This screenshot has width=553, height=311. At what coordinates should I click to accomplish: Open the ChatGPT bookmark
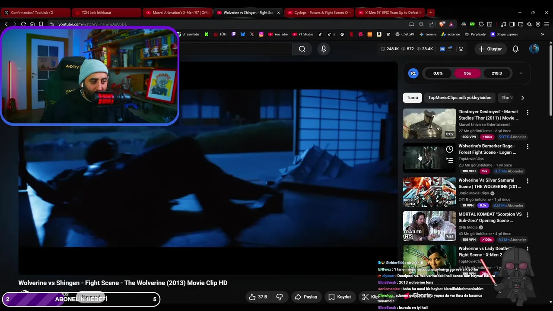(405, 34)
